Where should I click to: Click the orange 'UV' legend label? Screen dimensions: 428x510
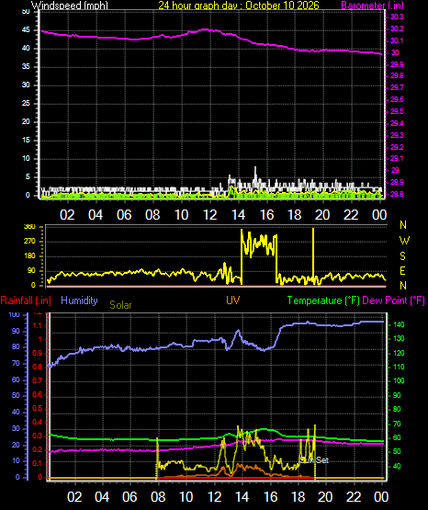click(233, 300)
